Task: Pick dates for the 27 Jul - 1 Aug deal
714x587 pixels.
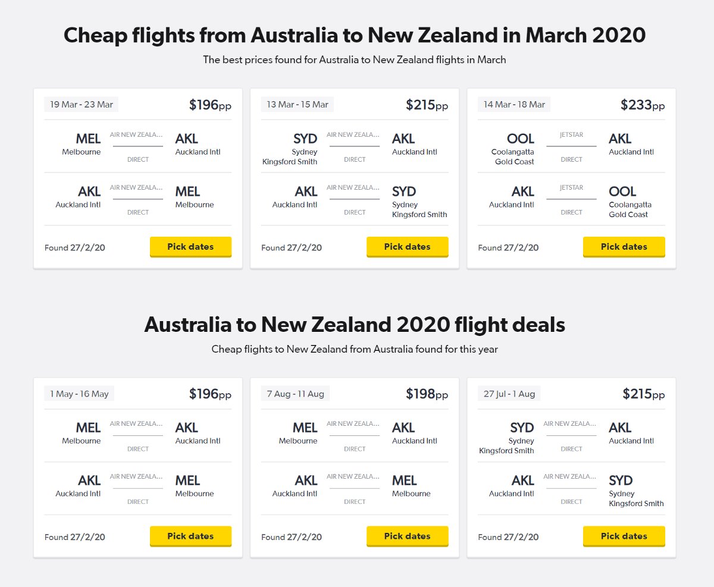Action: pyautogui.click(x=624, y=536)
